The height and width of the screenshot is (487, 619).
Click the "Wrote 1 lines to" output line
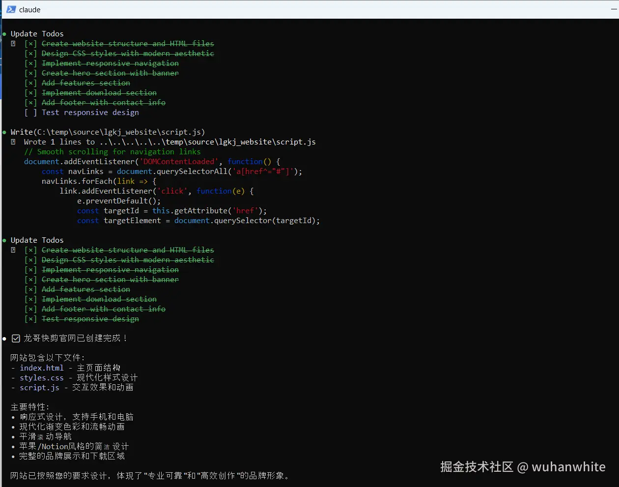169,142
